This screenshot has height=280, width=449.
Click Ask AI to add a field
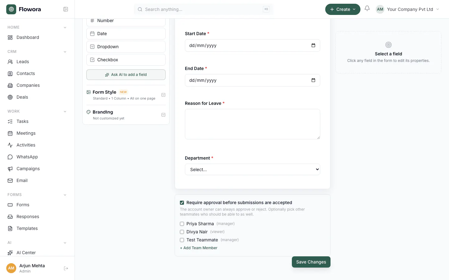pos(126,75)
